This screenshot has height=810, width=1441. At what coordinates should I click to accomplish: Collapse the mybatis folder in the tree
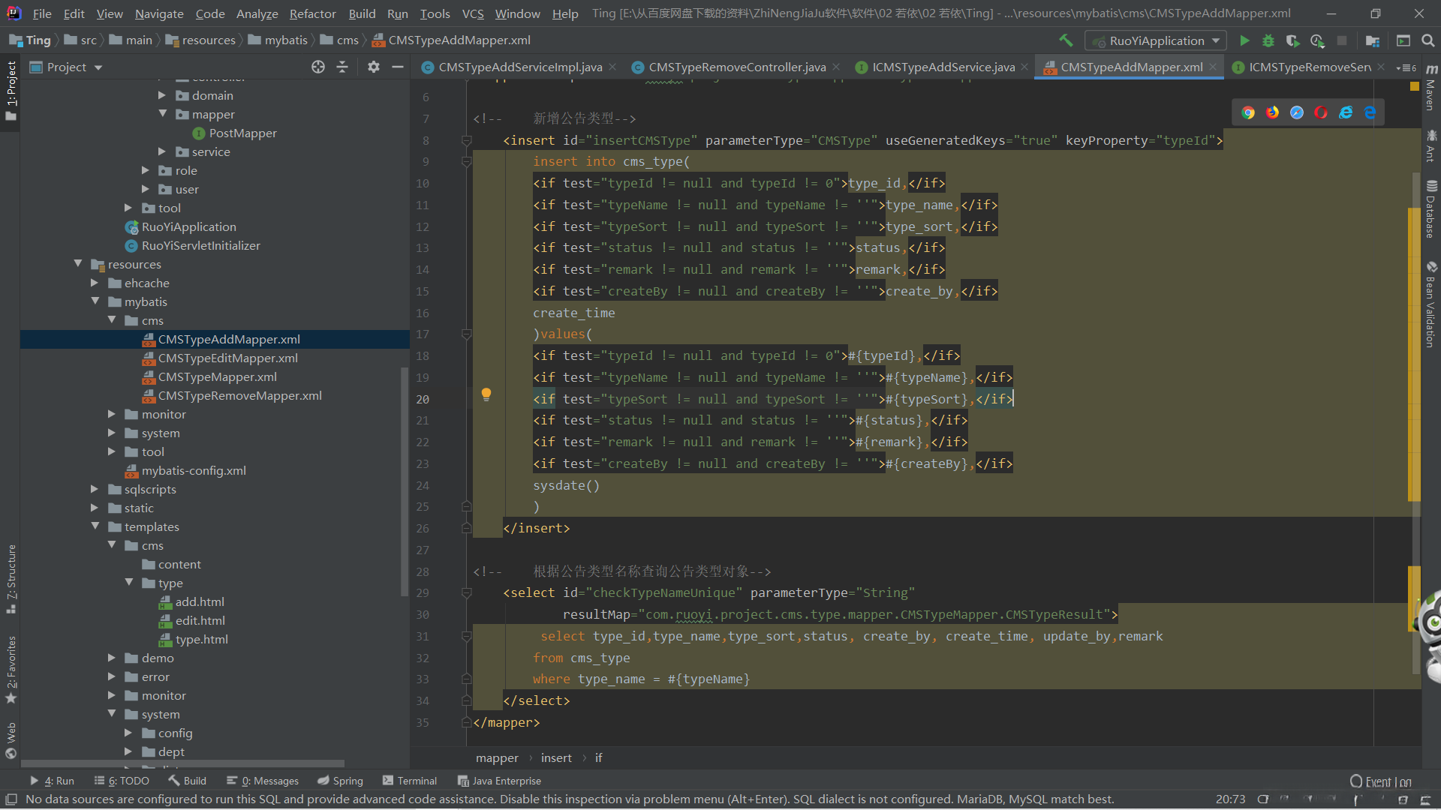95,301
